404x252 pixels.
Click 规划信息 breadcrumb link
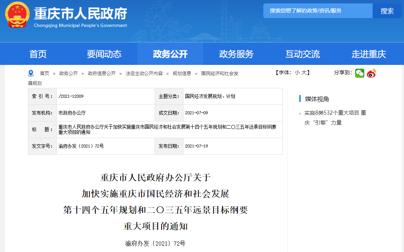[182, 74]
